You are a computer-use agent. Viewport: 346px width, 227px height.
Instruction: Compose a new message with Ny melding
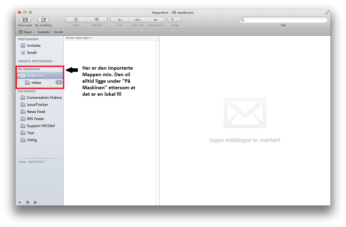pos(43,20)
